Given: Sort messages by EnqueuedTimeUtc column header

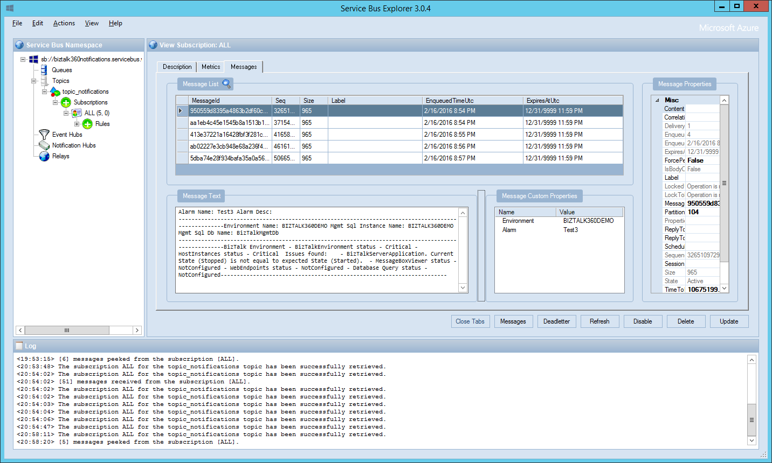Looking at the screenshot, I should [x=472, y=101].
